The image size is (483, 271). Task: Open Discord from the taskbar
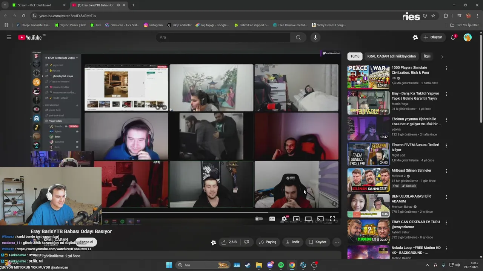coord(270,265)
